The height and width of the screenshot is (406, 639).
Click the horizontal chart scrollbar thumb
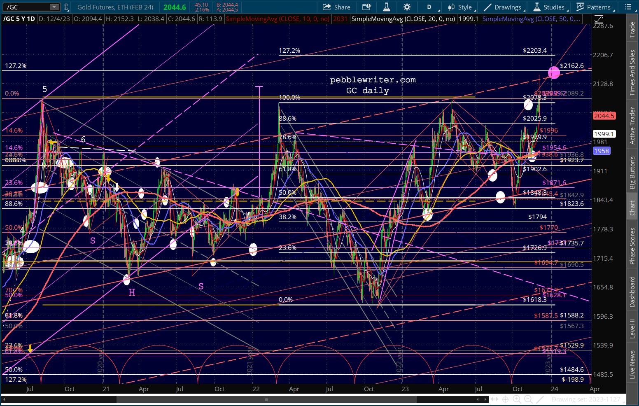266,399
